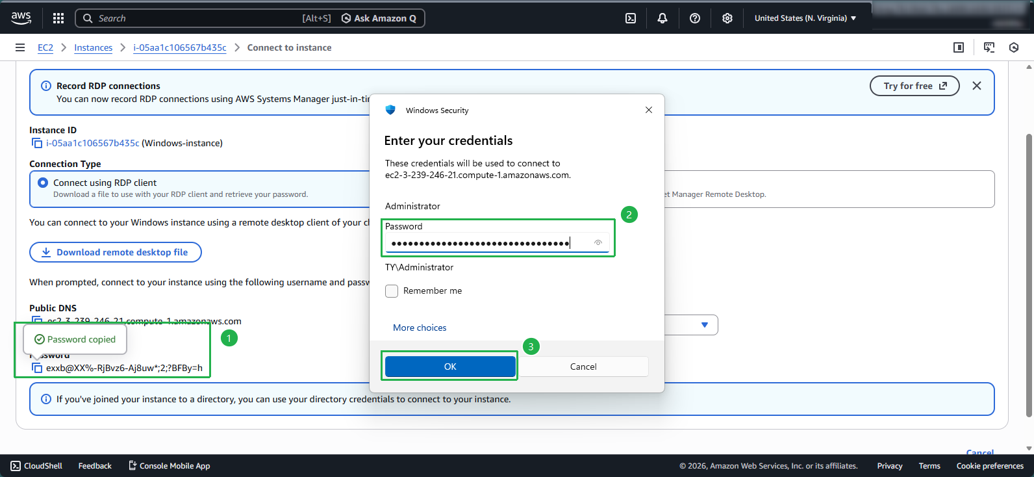Check the Remember me checkbox
The image size is (1034, 477).
392,291
